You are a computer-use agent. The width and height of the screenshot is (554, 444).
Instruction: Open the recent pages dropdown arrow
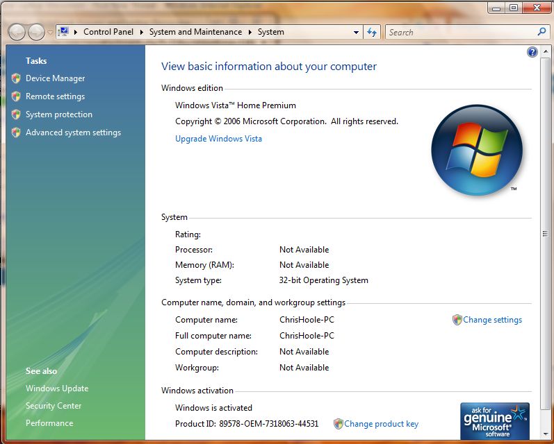point(50,32)
